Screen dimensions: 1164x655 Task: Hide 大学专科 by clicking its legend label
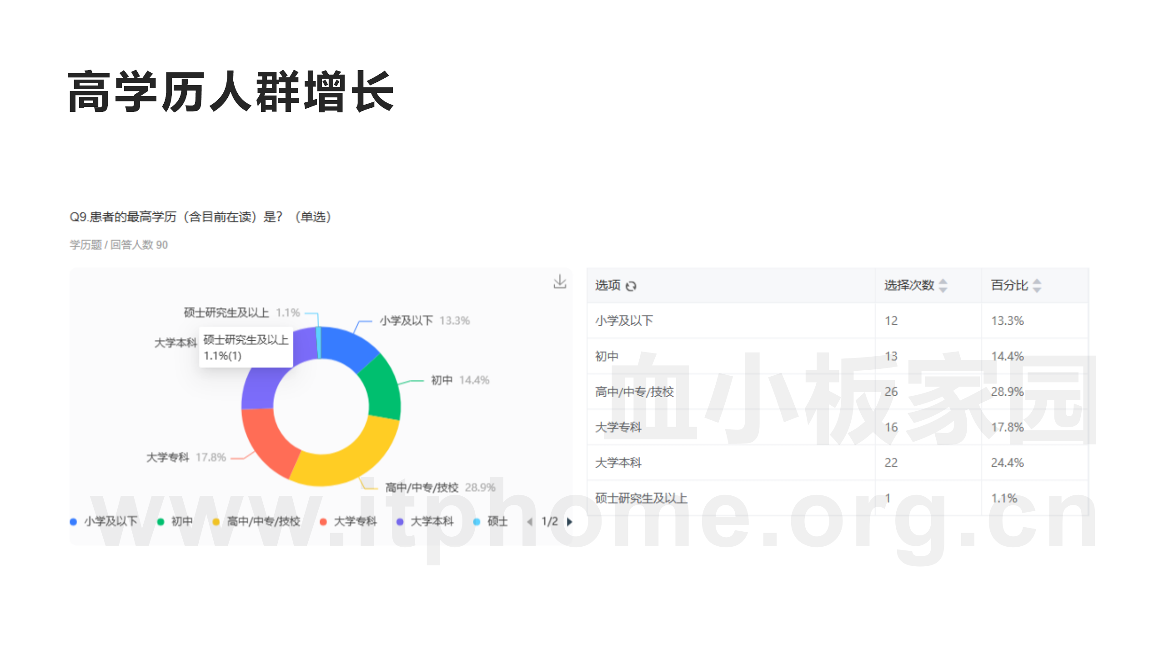tap(356, 521)
